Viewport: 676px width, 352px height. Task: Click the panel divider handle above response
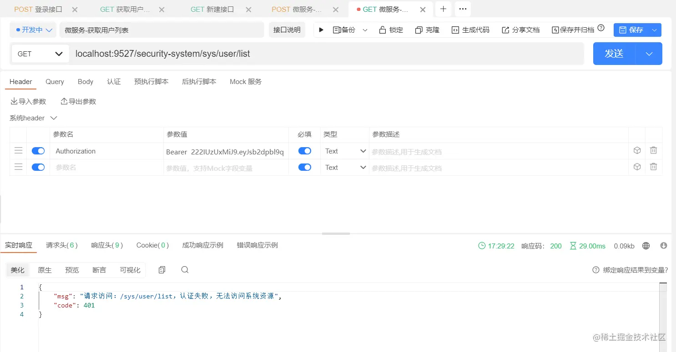coord(336,233)
